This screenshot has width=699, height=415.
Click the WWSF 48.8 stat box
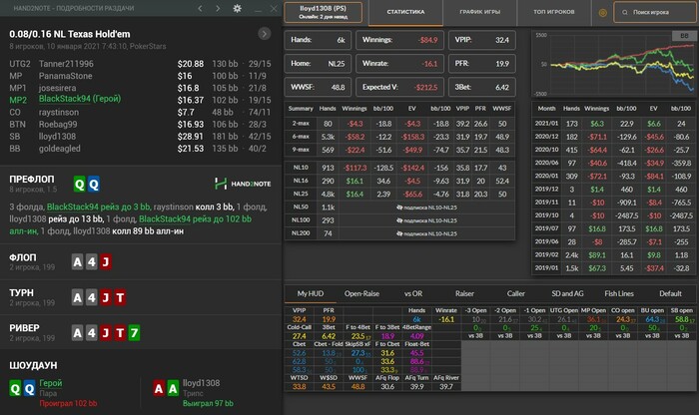coord(318,87)
